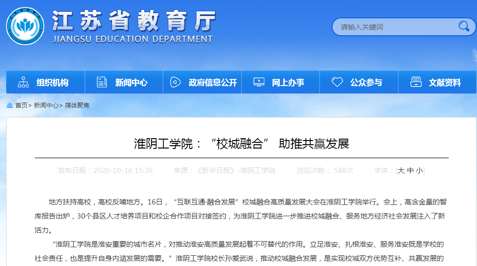Set font size to medium (中)
This screenshot has width=477, height=266.
point(410,171)
